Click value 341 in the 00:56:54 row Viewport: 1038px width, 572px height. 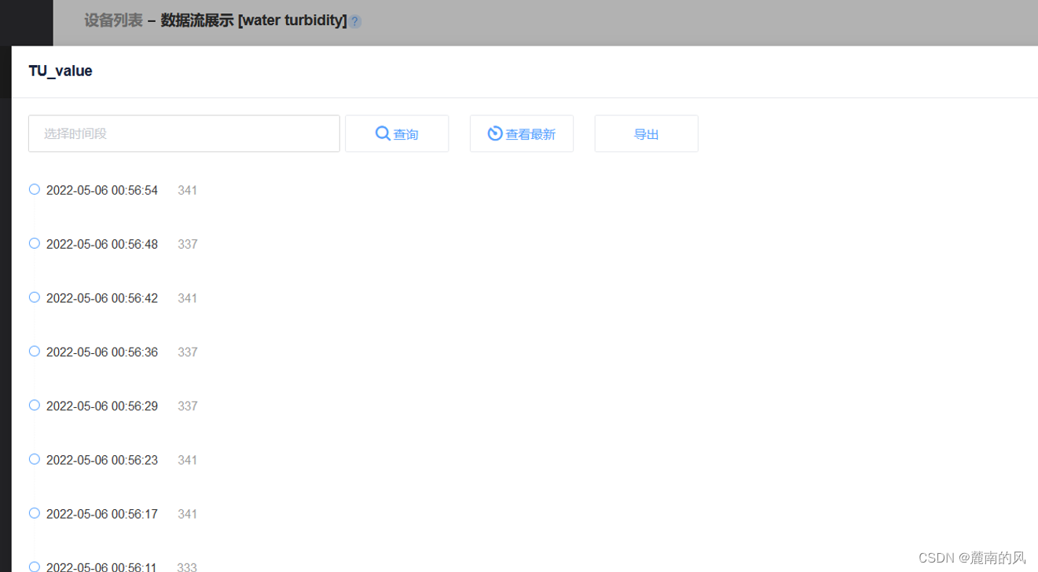[187, 191]
